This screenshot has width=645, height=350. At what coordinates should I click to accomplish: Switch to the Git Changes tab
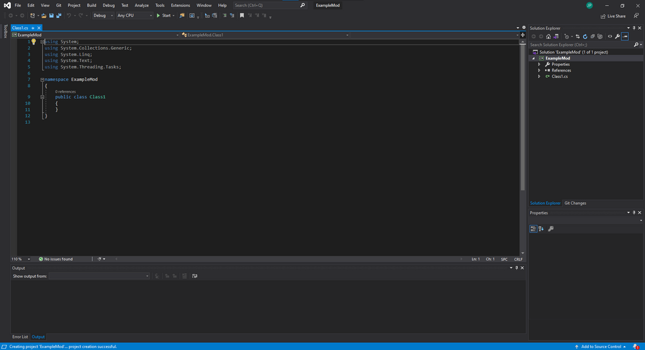575,203
